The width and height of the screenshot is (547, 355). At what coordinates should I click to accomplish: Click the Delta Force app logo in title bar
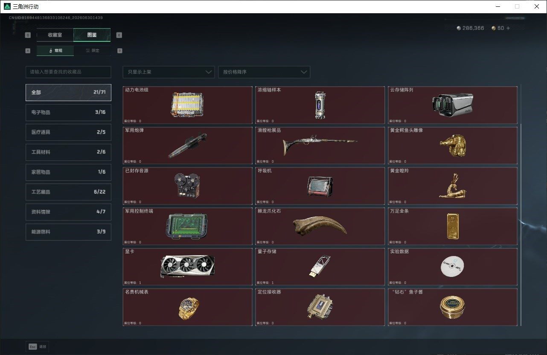coord(7,6)
